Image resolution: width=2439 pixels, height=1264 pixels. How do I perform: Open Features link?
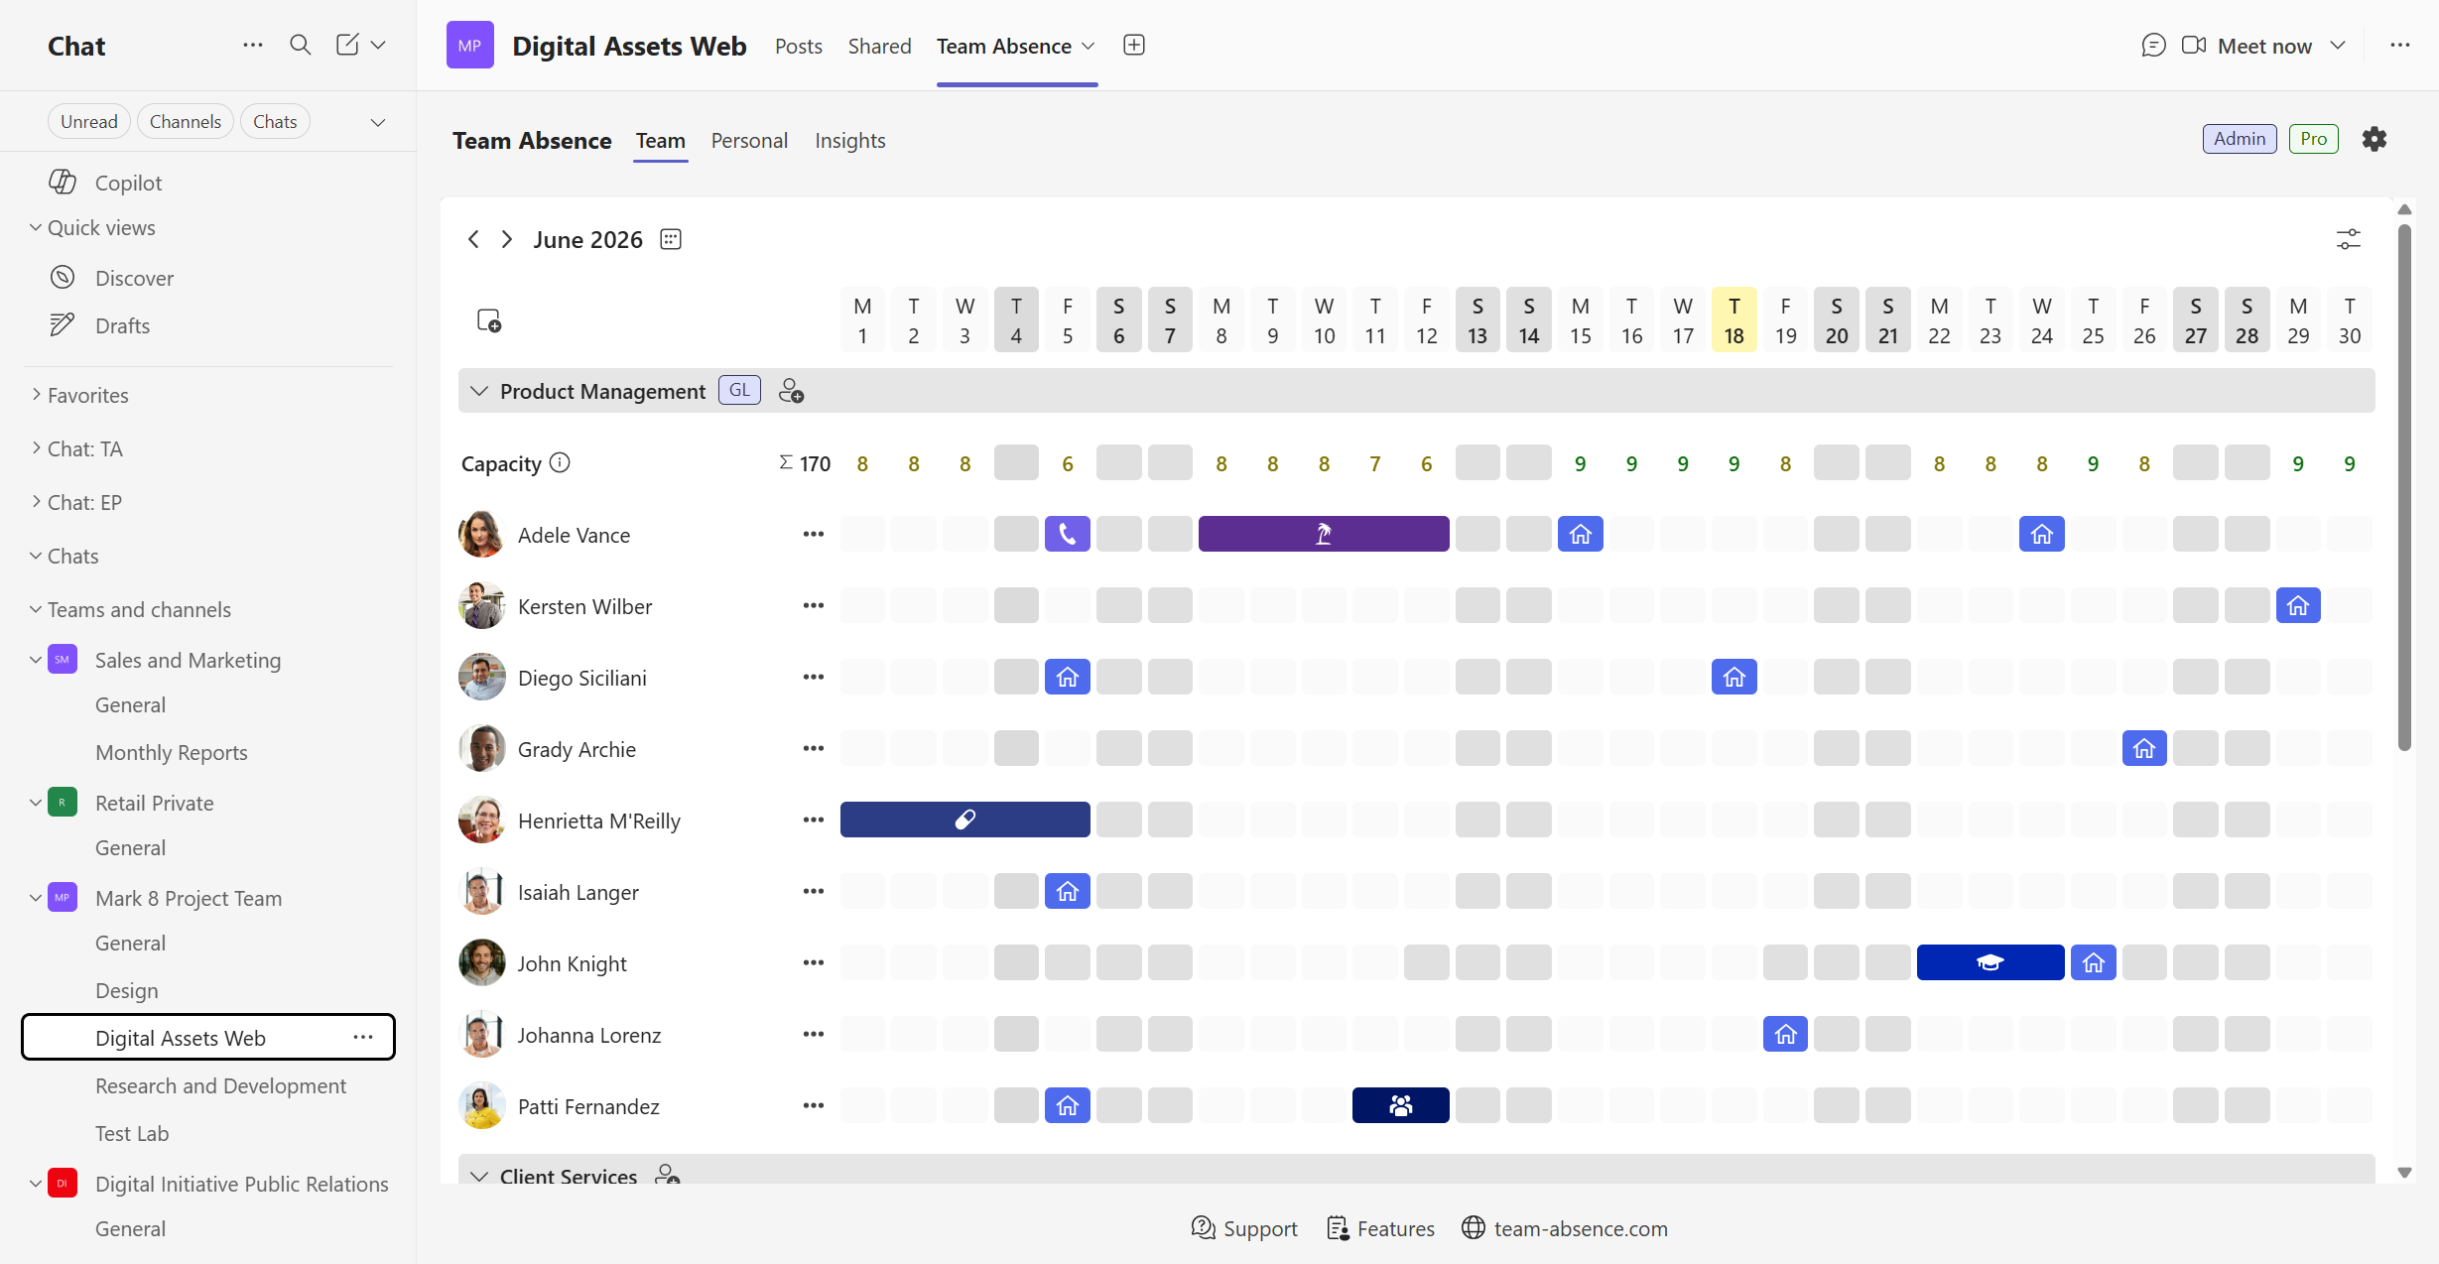coord(1381,1228)
